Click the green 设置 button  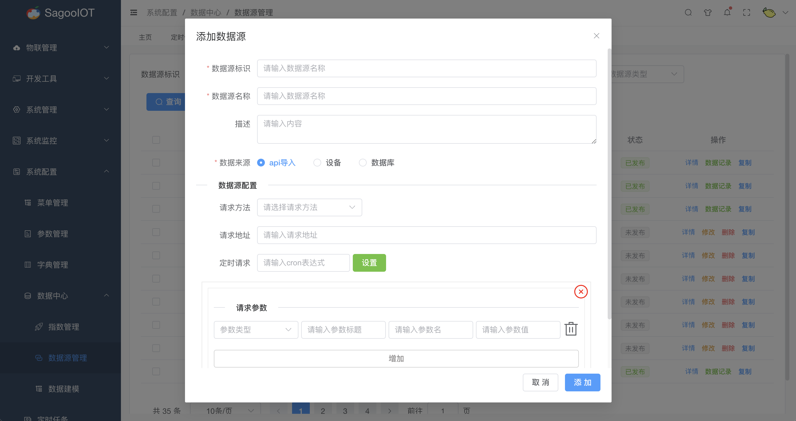tap(369, 263)
